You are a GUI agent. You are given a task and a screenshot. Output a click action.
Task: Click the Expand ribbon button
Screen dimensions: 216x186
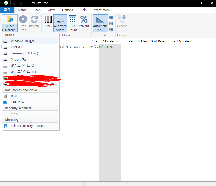pyautogui.click(x=122, y=23)
